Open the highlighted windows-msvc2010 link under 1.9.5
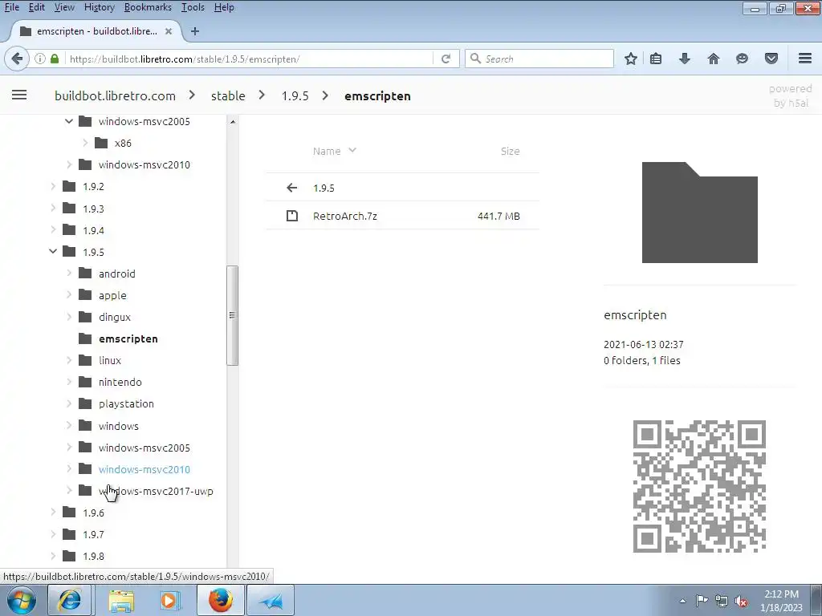 click(x=144, y=469)
